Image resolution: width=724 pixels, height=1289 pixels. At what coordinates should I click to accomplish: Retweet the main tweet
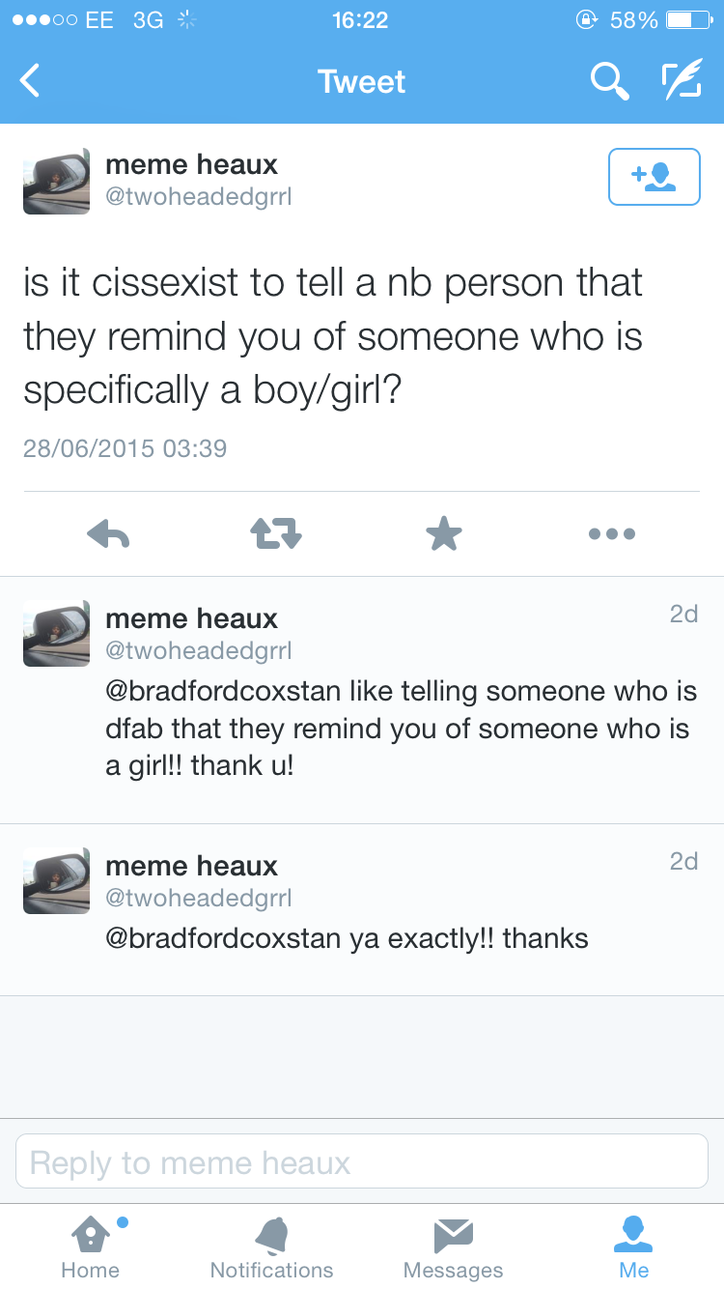tap(276, 533)
